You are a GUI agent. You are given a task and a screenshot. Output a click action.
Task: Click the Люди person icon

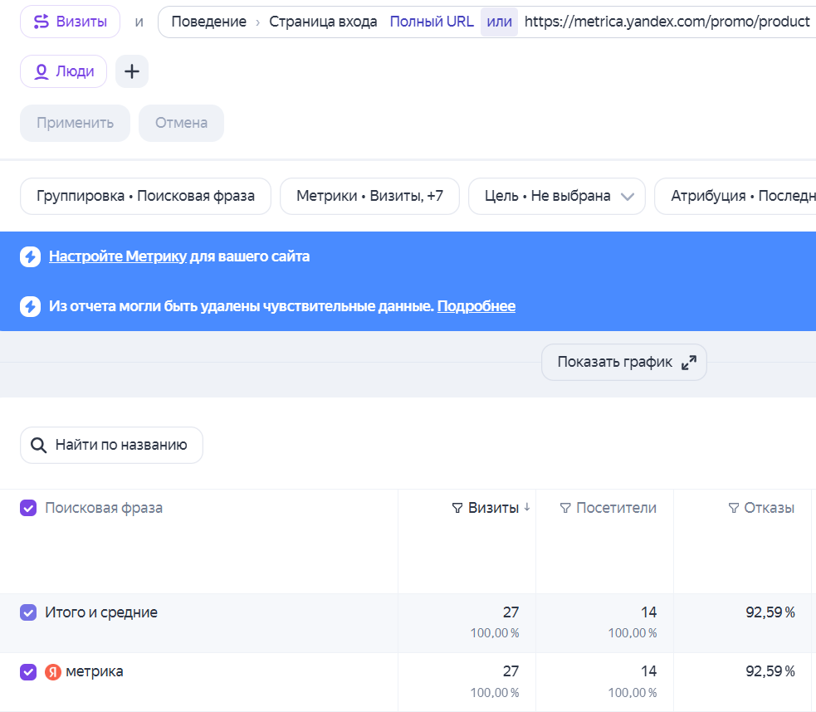pos(42,71)
